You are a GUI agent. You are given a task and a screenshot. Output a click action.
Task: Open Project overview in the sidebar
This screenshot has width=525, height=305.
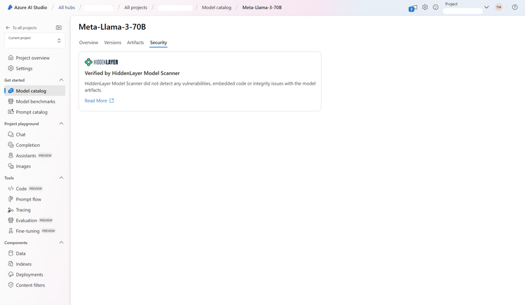point(32,58)
